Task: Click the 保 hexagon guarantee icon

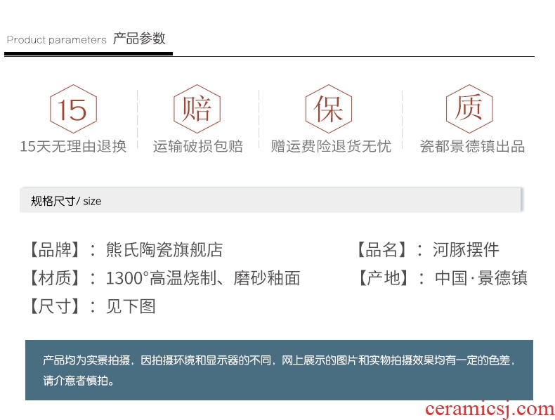Action: tap(328, 109)
